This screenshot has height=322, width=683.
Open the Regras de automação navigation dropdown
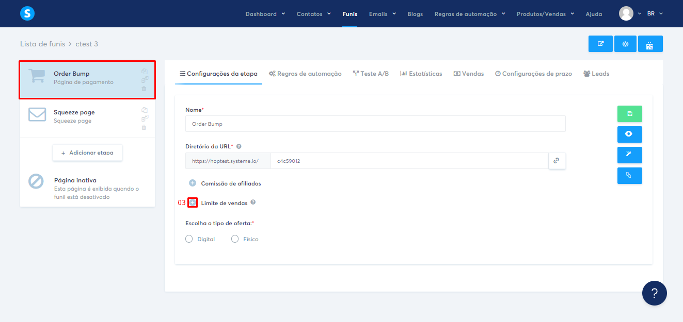click(x=466, y=14)
